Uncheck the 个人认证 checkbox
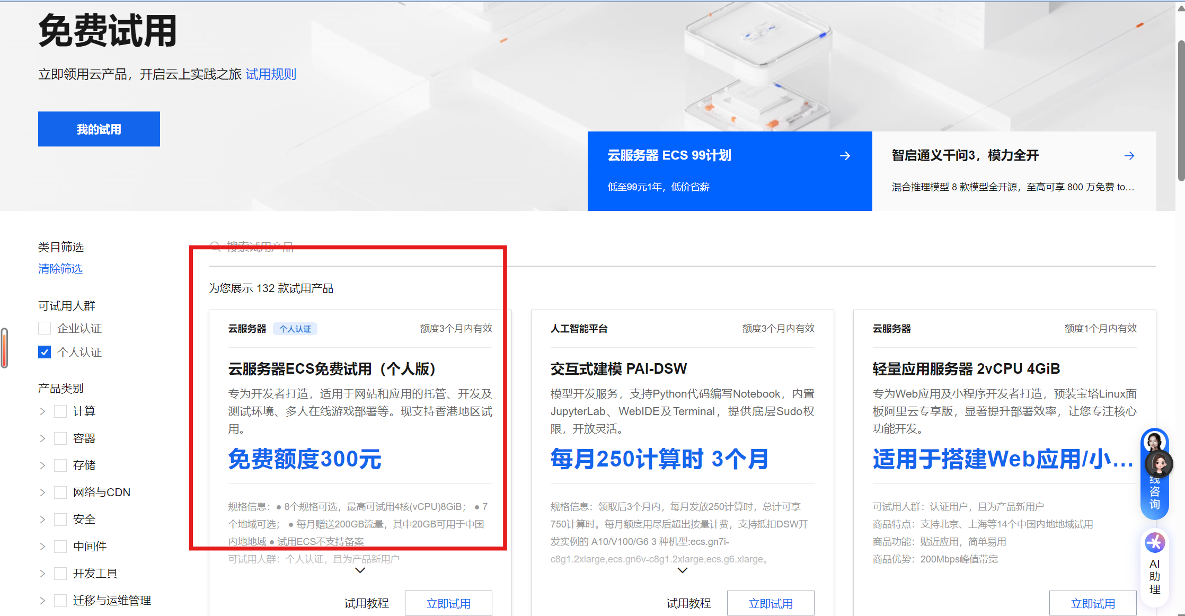The height and width of the screenshot is (616, 1185). coord(45,352)
